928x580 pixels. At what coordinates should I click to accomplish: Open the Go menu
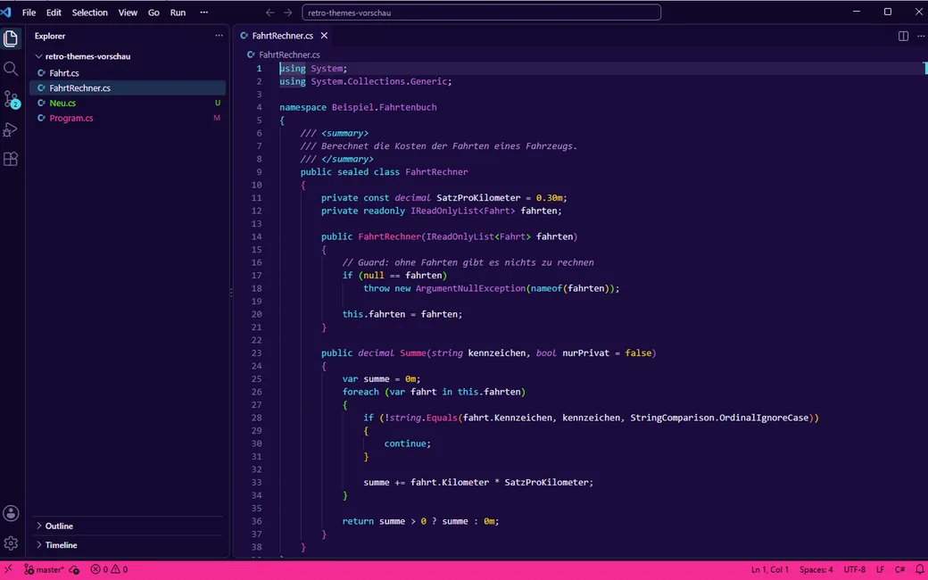153,12
